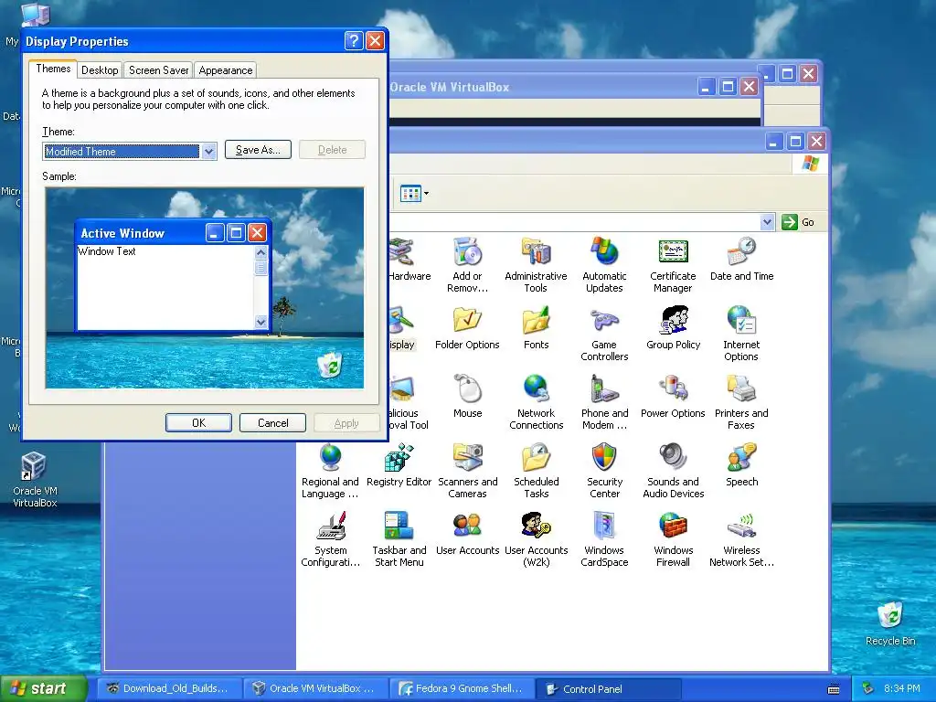Expand Control Panel address bar dropdown
The image size is (936, 702).
[767, 222]
